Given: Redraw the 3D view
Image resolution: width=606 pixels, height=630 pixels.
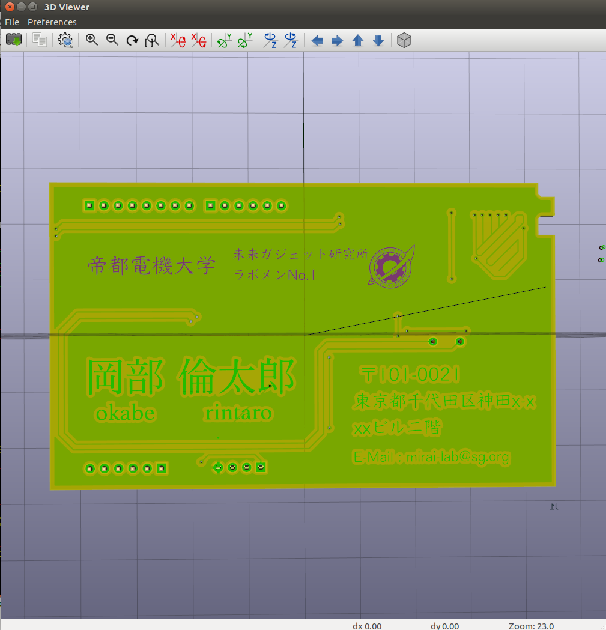Looking at the screenshot, I should 132,40.
